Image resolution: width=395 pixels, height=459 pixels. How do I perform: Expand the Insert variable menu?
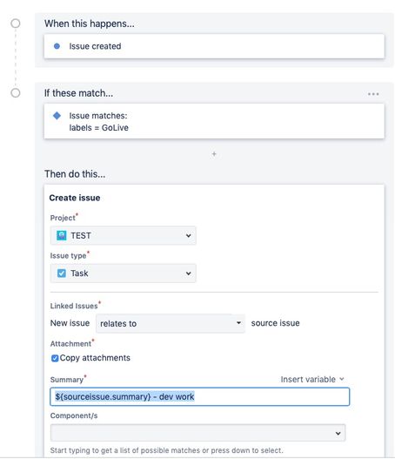pos(312,380)
